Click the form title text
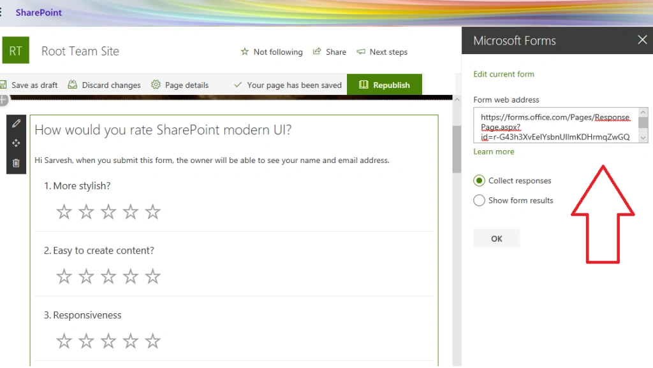Screen dimensions: 653x368 pos(163,130)
